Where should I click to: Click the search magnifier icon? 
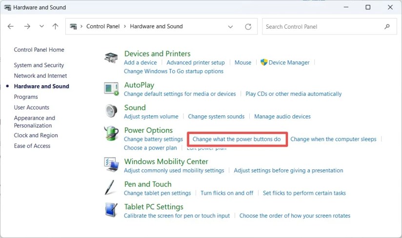click(x=387, y=27)
